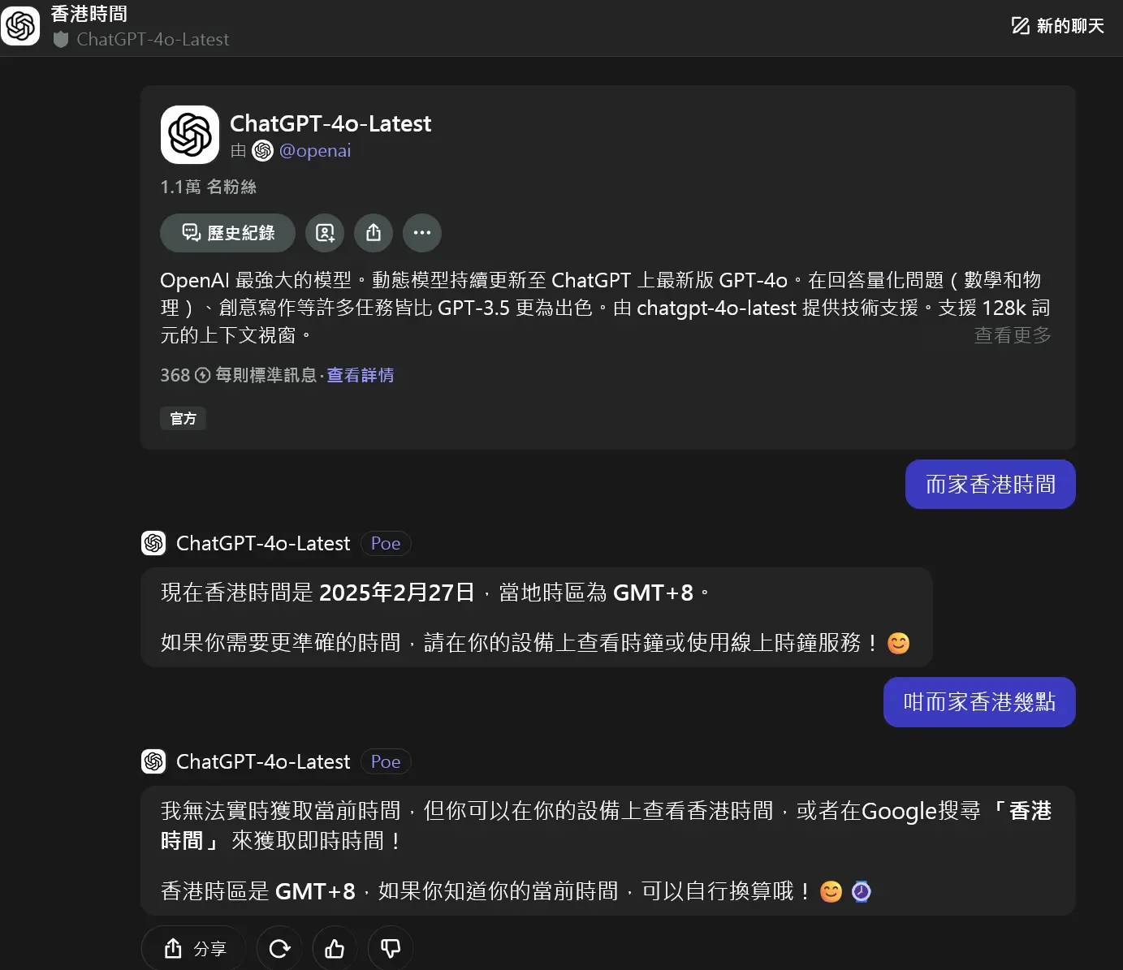Screen dimensions: 1123x970
Task: Click the user message 咁而家香港幾點
Action: pyautogui.click(x=979, y=702)
